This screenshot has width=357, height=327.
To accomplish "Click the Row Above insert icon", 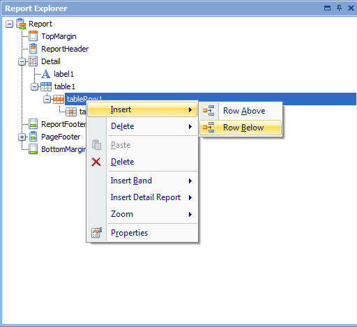I will (208, 111).
